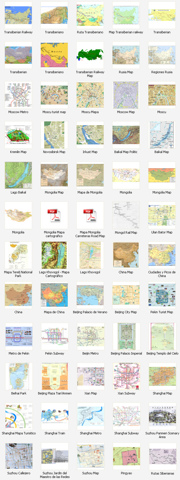Image resolution: width=180 pixels, height=480 pixels.
Task: Click the Kremlin Map thumbnail
Action: pyautogui.click(x=18, y=135)
